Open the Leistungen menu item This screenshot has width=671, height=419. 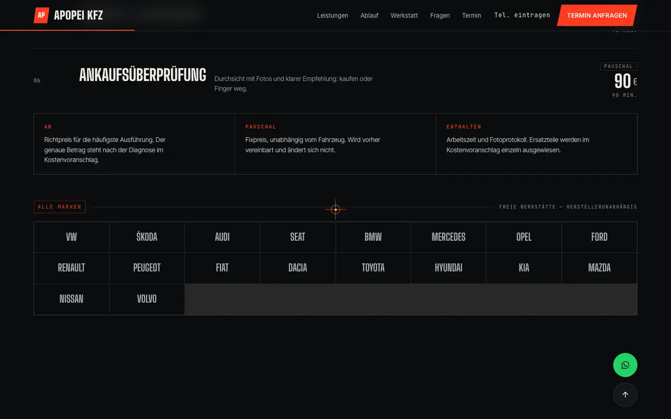click(333, 16)
